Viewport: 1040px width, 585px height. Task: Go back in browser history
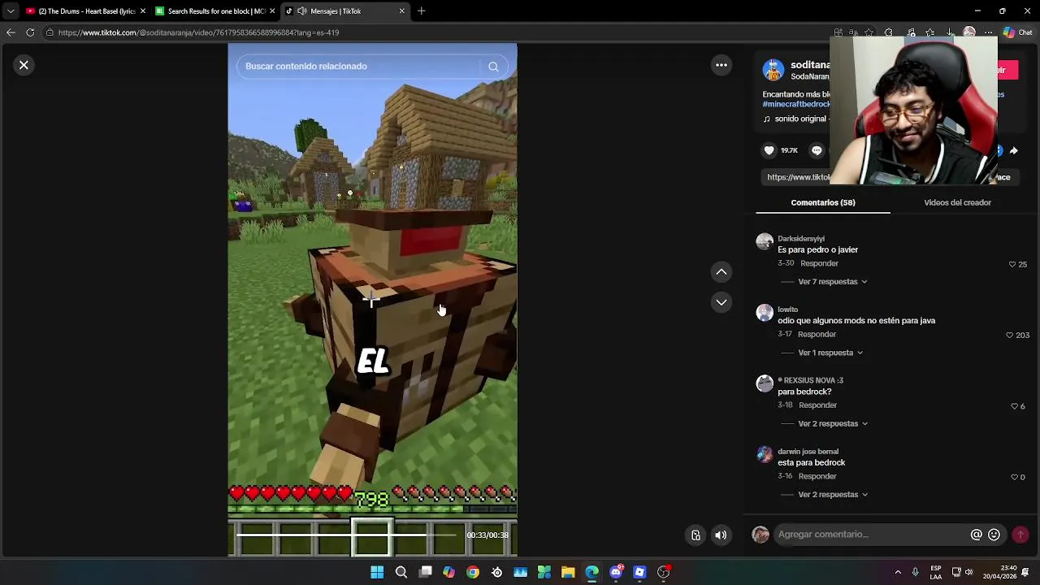coord(11,32)
